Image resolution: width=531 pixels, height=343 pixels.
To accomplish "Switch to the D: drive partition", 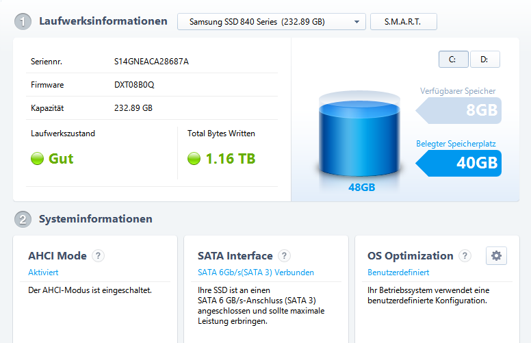I will (484, 60).
